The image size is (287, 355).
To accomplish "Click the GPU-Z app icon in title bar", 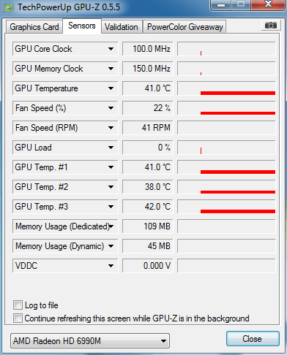I will 9,7.
